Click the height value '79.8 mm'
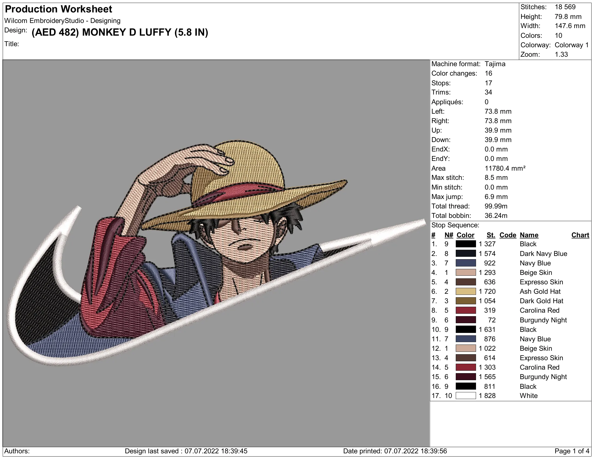This screenshot has width=594, height=459. [568, 16]
